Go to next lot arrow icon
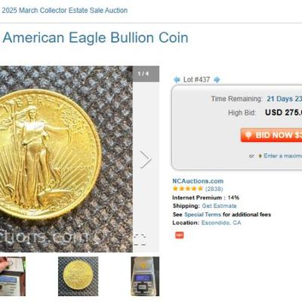Screen dimensions: 302x302 click(217, 80)
